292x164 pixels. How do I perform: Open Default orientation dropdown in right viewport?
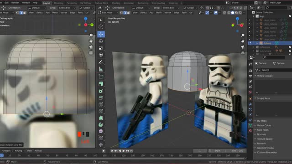pyautogui.click(x=141, y=8)
